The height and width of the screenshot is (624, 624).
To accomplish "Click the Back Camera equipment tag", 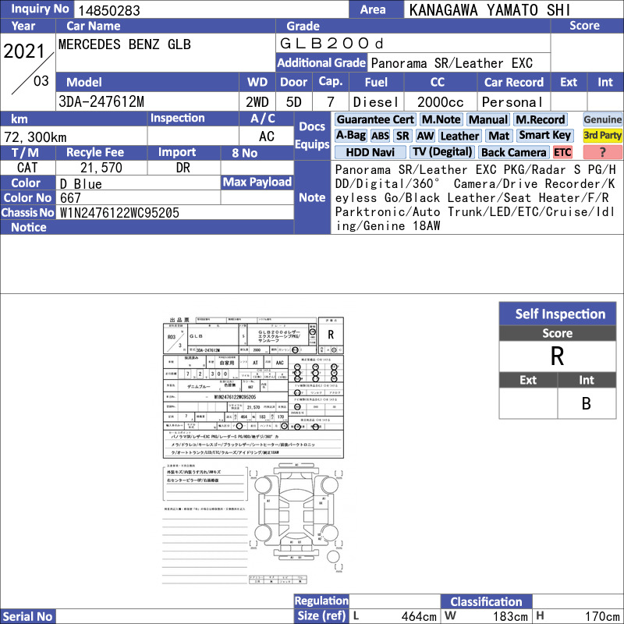I will [x=513, y=152].
